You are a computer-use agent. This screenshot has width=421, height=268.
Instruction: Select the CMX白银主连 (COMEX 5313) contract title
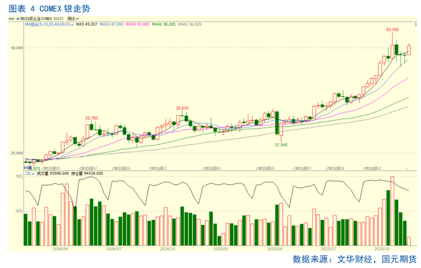41,19
